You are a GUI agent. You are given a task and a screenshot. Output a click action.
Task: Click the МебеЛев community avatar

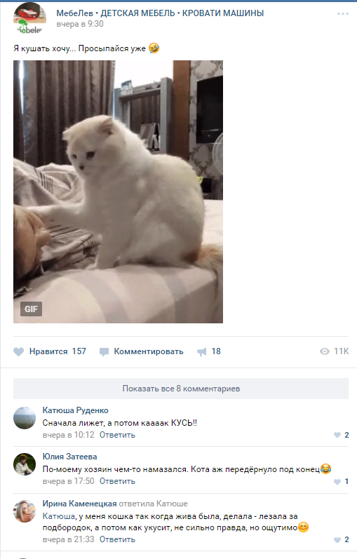[30, 18]
